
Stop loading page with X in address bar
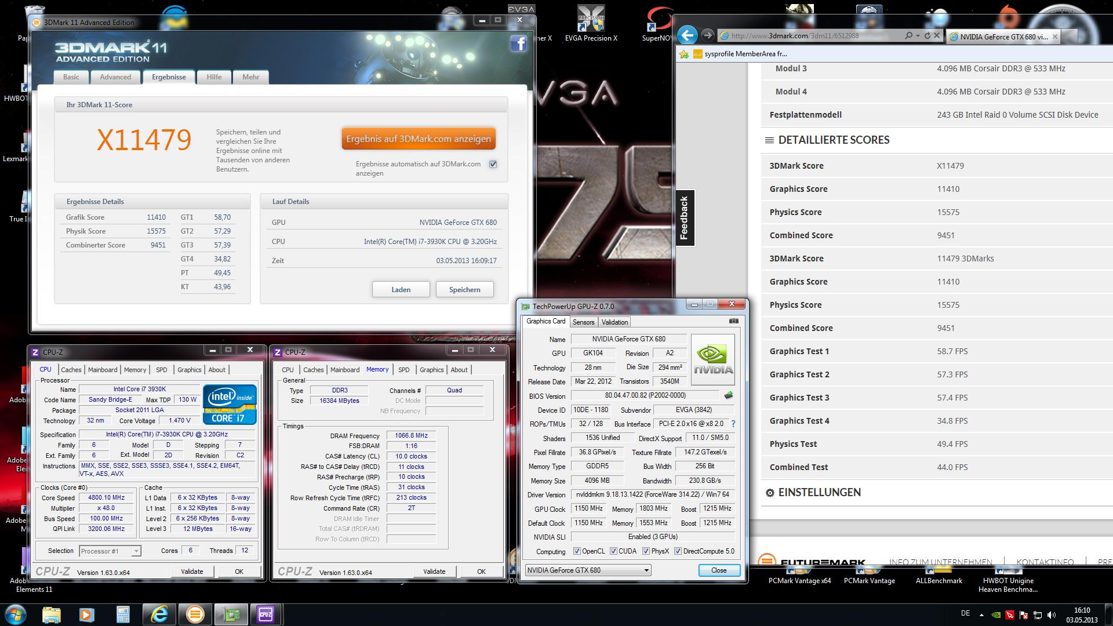(x=937, y=36)
